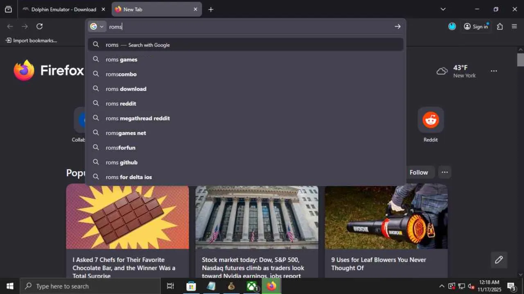Click the page vertical scrollbar thumb
524x294 pixels.
coord(520,60)
